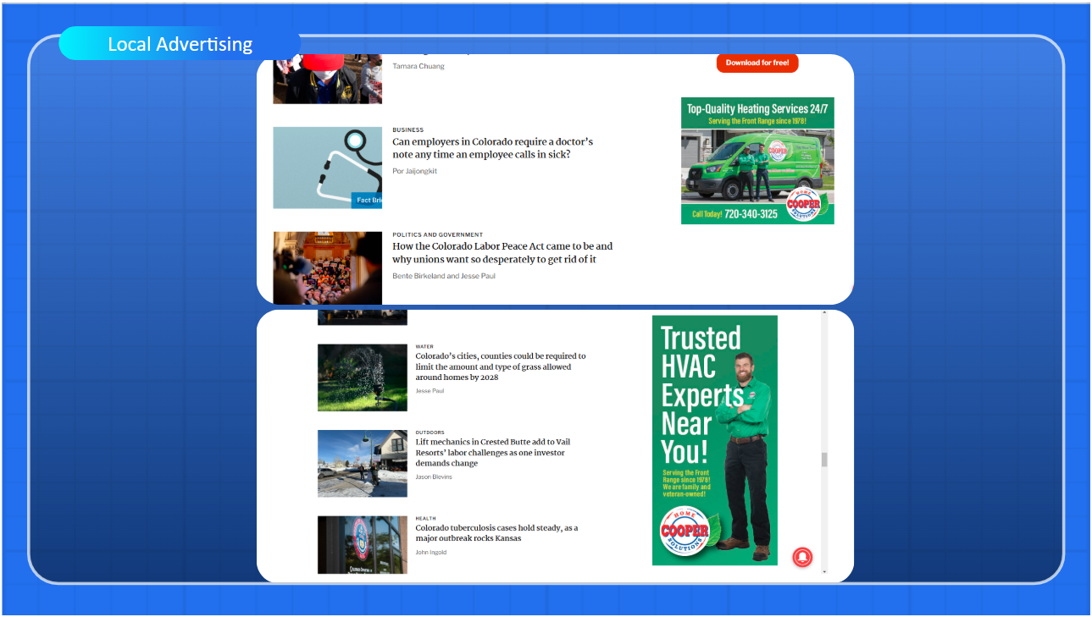
Task: Click the scrollbar up arrow in lower panel
Action: [x=824, y=313]
